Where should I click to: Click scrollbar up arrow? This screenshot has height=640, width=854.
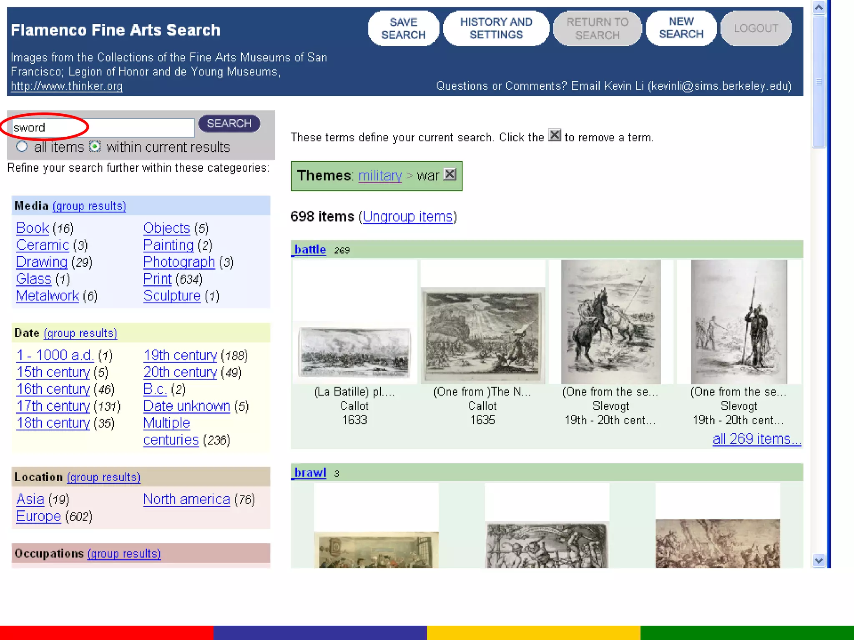click(819, 7)
